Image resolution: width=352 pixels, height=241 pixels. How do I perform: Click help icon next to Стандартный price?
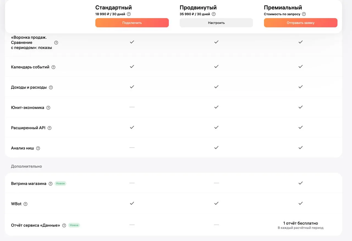click(129, 14)
